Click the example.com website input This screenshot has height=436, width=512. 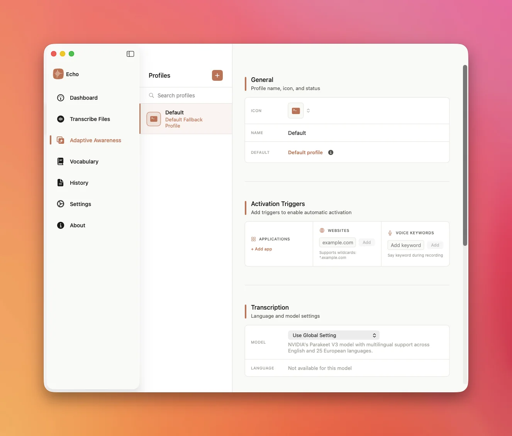(337, 242)
